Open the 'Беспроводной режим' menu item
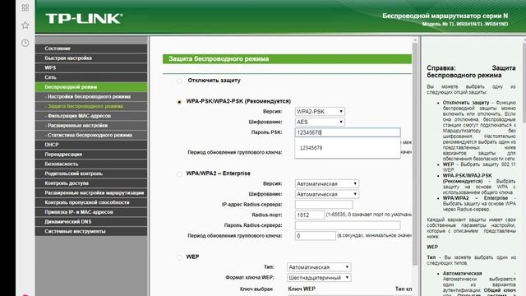Image resolution: width=526 pixels, height=296 pixels. [x=91, y=87]
